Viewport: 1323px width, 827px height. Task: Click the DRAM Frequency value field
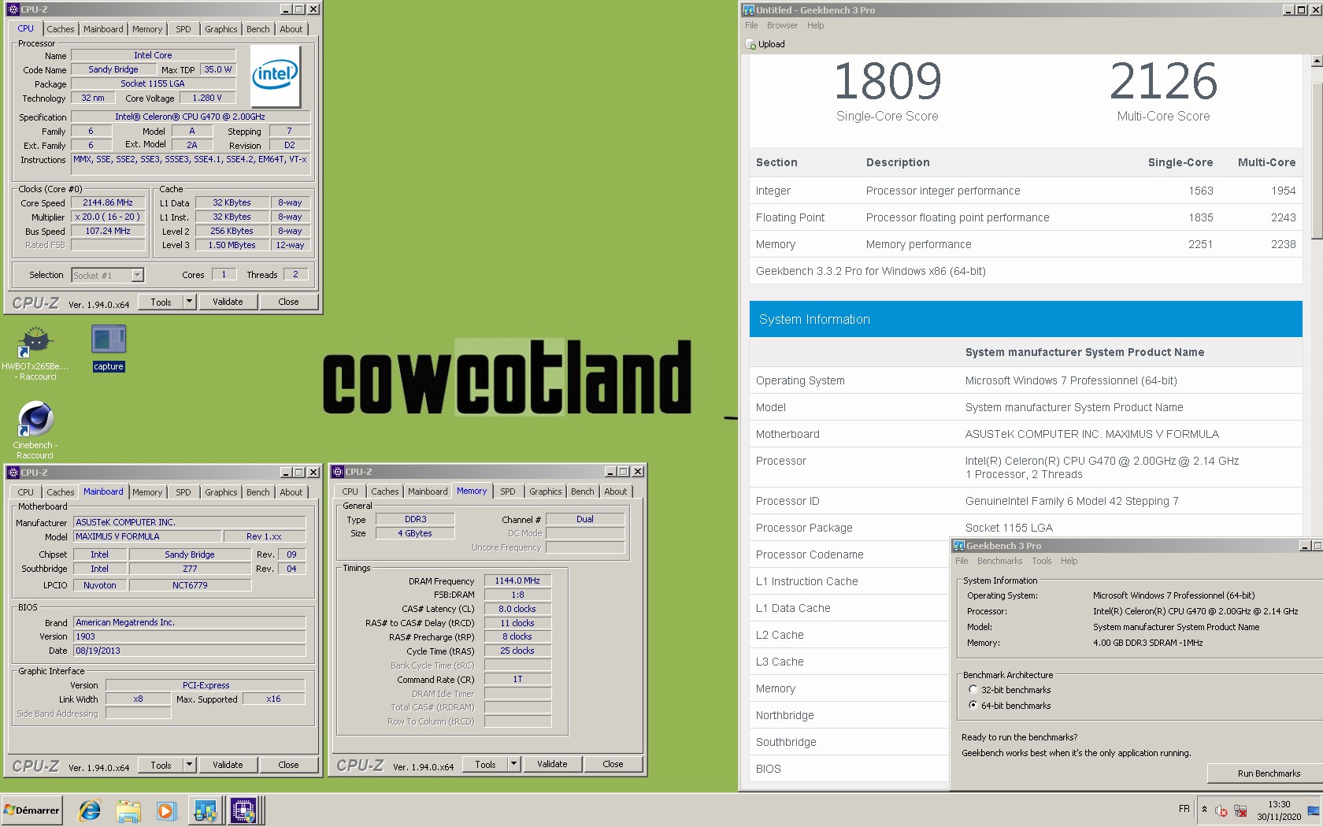click(x=517, y=580)
